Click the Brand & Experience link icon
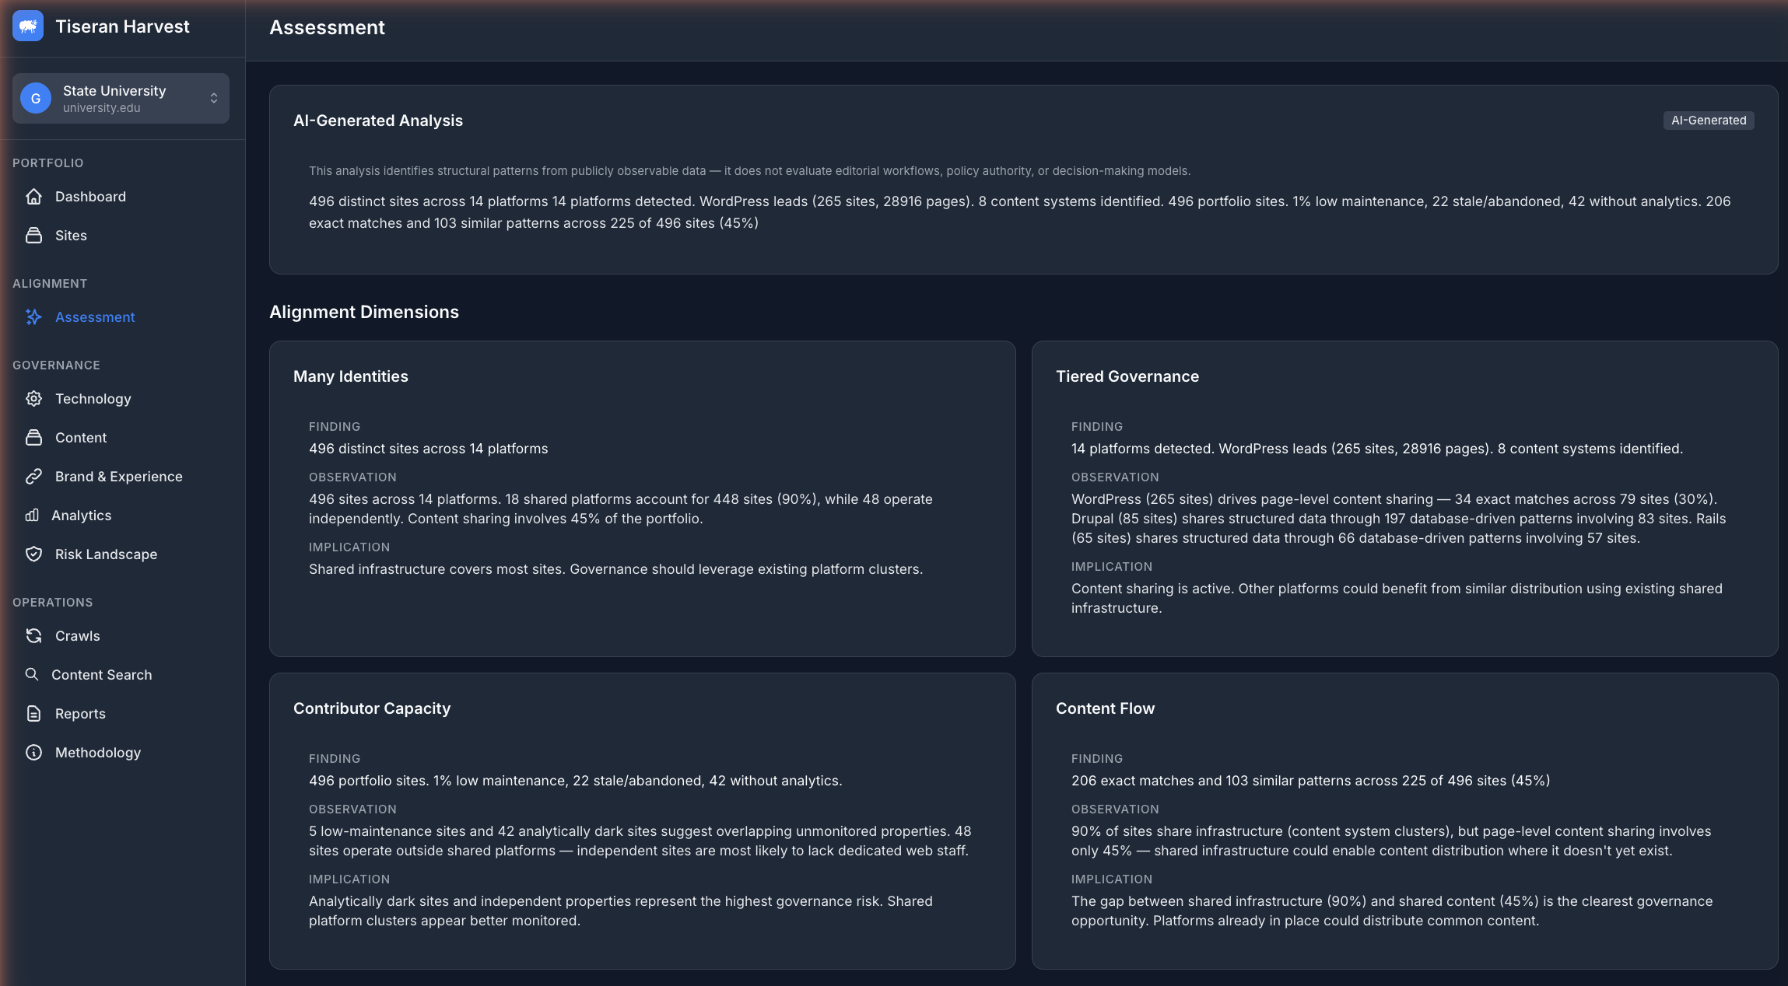The width and height of the screenshot is (1788, 986). [34, 476]
